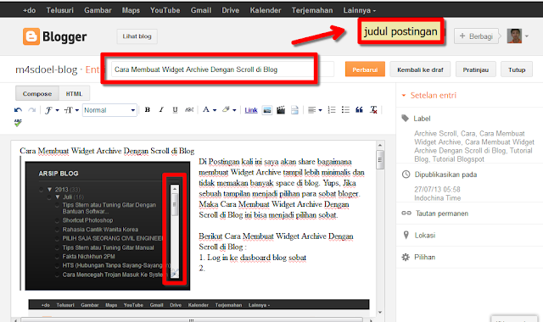Click the Pratinjau preview button

pyautogui.click(x=475, y=69)
